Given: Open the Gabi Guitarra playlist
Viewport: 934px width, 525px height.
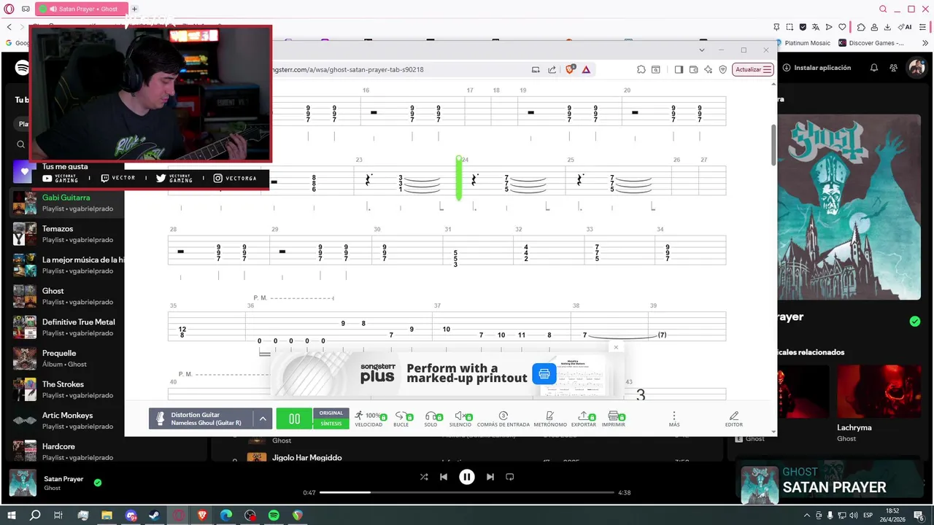Looking at the screenshot, I should point(67,203).
